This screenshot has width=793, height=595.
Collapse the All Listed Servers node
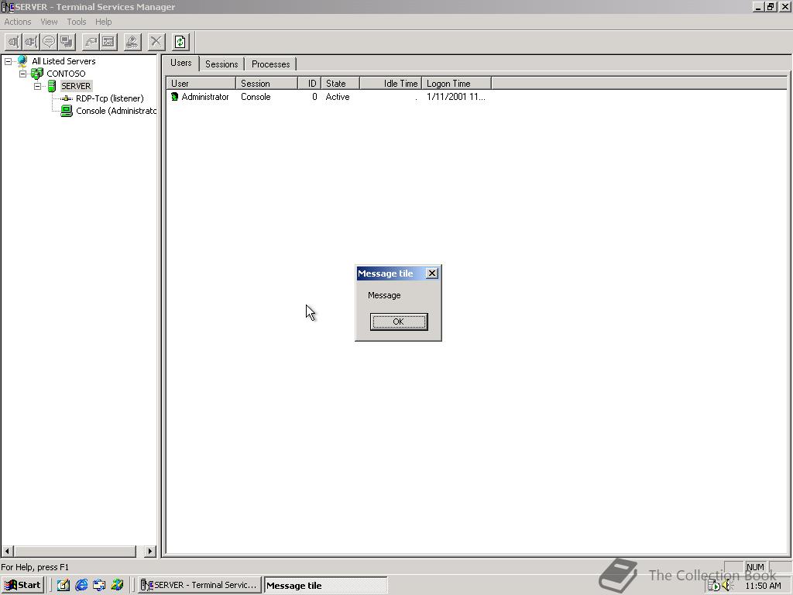pos(8,61)
